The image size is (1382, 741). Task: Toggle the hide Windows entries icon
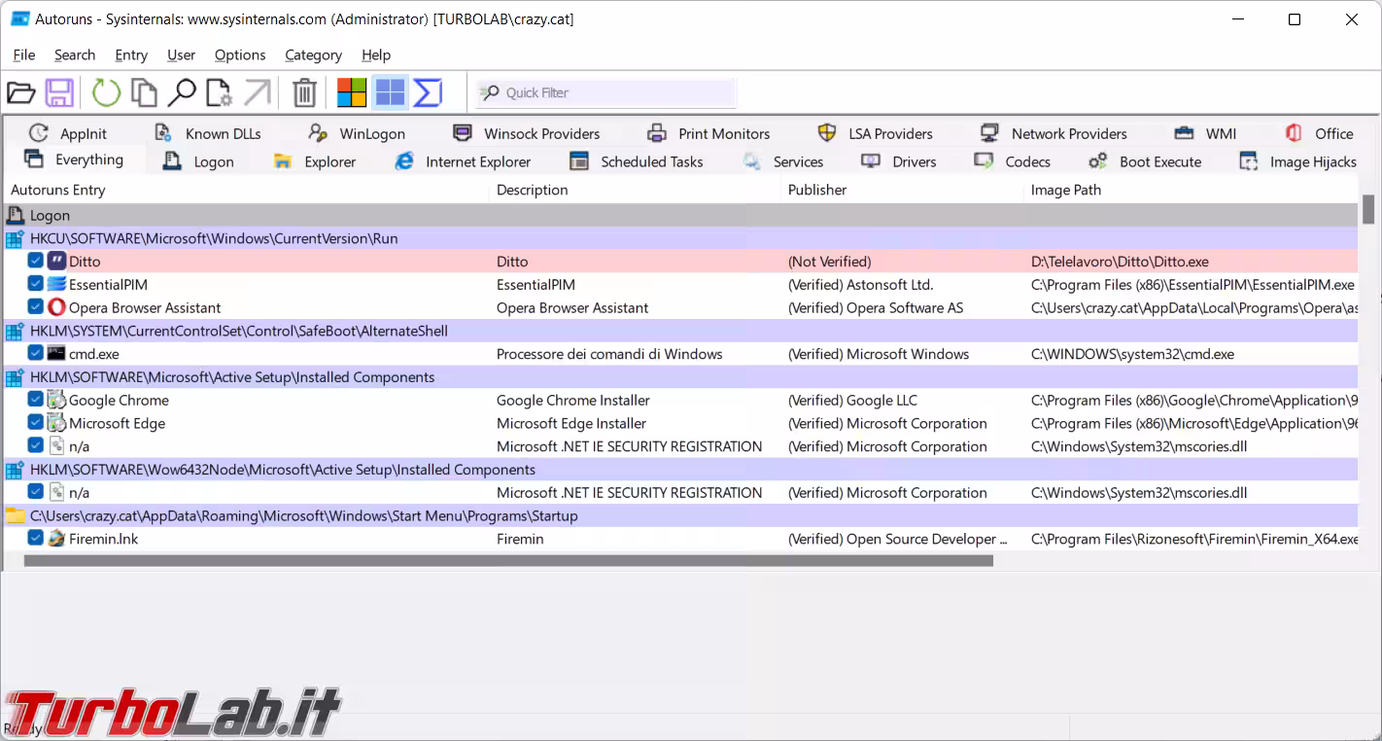click(x=390, y=93)
